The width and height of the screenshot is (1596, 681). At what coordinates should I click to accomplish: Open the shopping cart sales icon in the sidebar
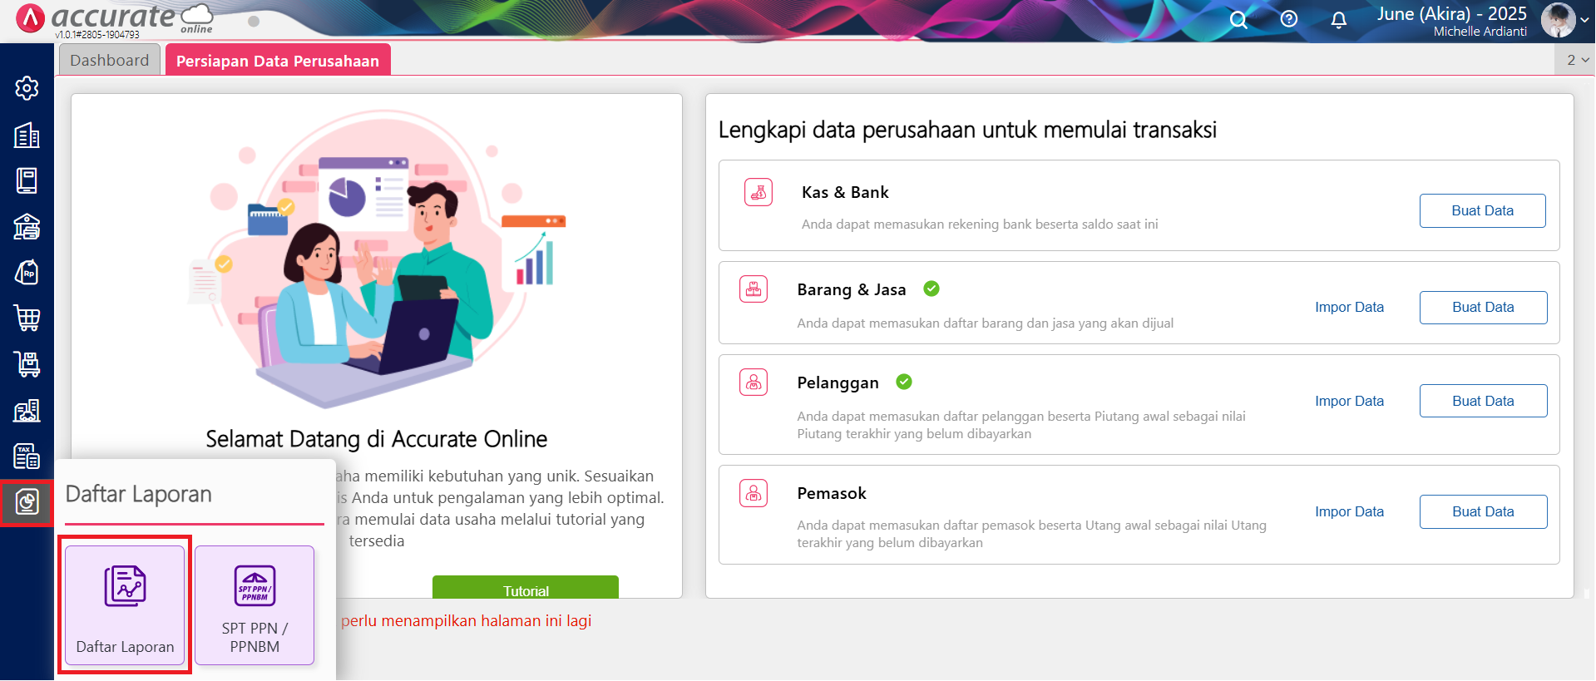click(27, 318)
